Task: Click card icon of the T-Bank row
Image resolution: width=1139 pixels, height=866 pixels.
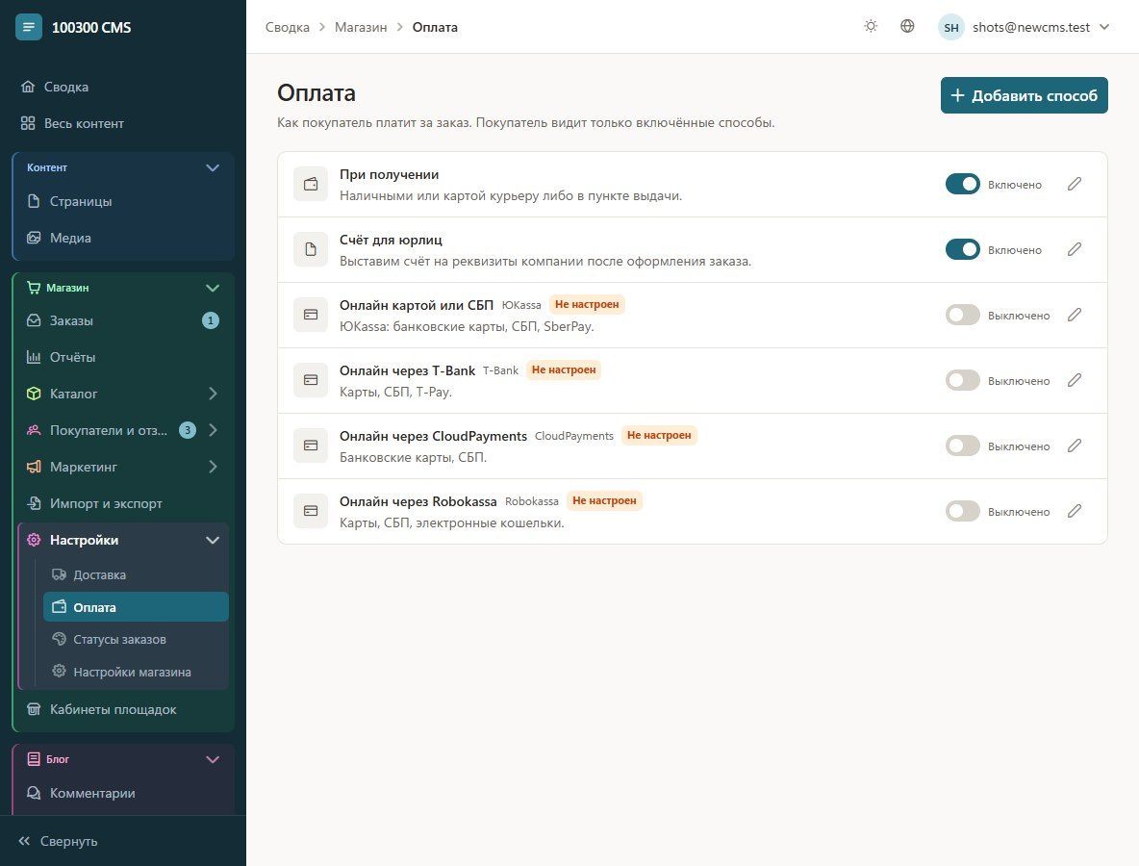Action: (311, 380)
